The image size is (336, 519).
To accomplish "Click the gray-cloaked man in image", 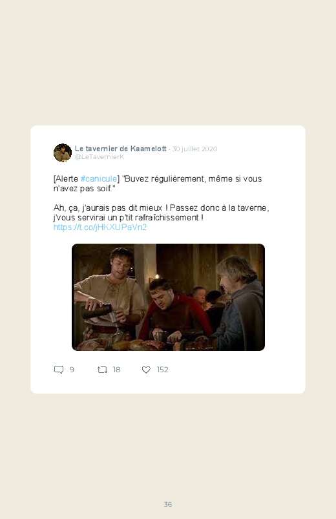I will click(240, 304).
